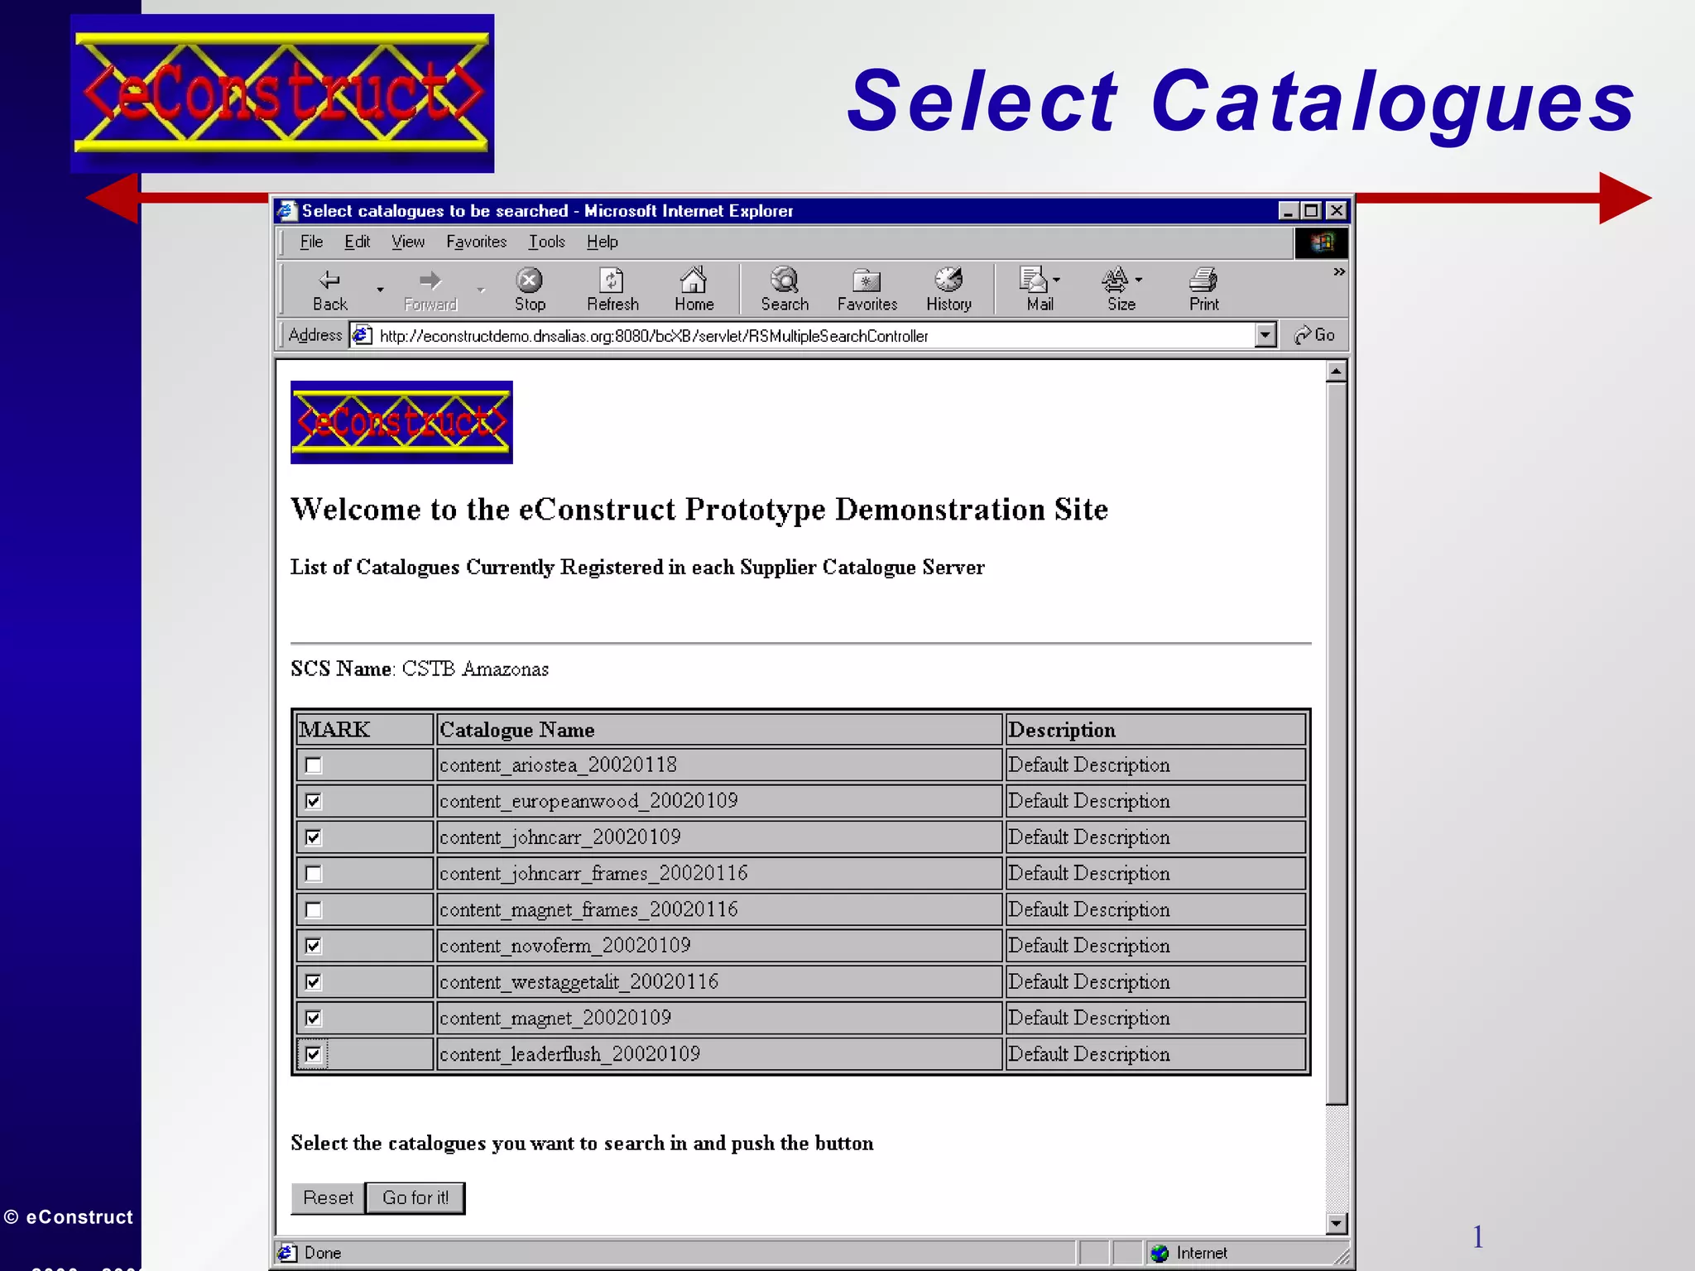Image resolution: width=1695 pixels, height=1271 pixels.
Task: Stop page loading with Stop icon
Action: (x=530, y=290)
